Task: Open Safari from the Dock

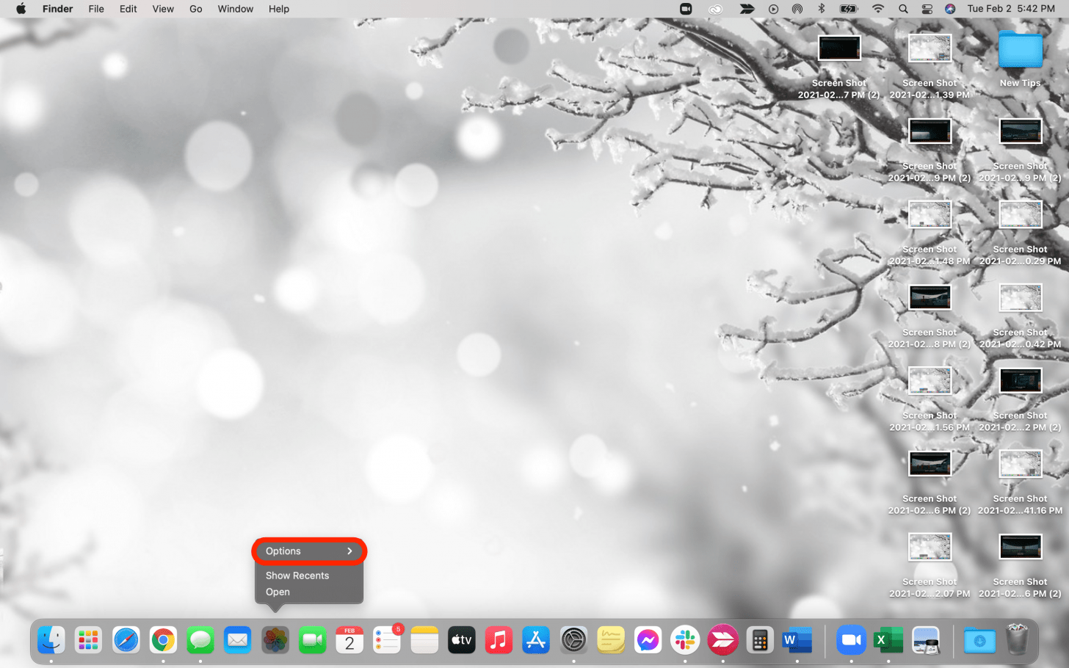Action: (x=125, y=639)
